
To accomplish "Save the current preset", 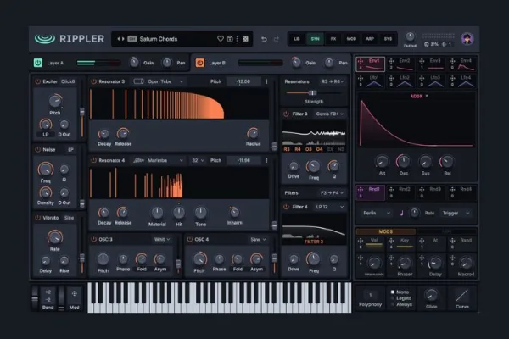I will tap(230, 39).
